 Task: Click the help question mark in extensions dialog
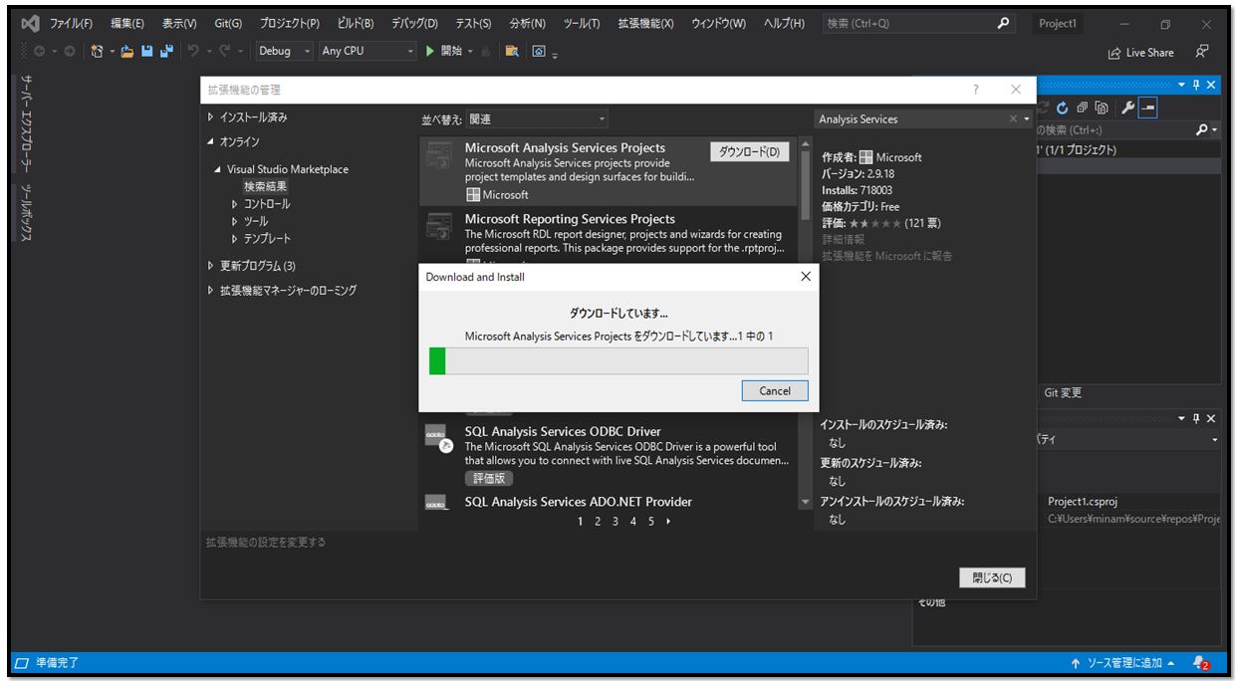(976, 90)
